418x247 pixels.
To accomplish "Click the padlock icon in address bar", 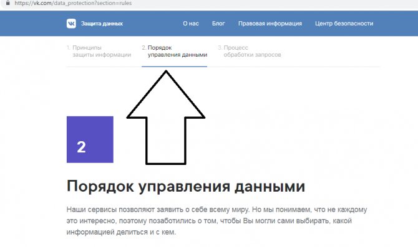I will 8,3.
